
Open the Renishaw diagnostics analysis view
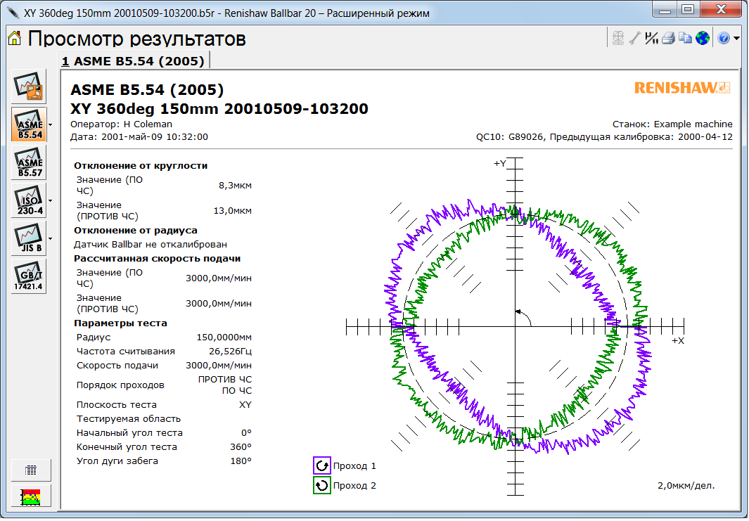point(29,86)
